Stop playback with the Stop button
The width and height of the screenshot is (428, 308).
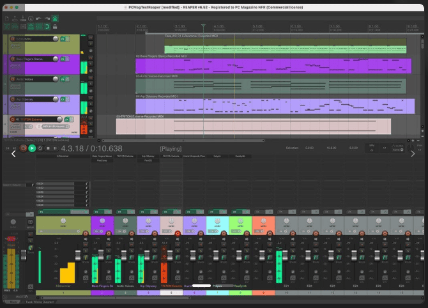point(48,148)
